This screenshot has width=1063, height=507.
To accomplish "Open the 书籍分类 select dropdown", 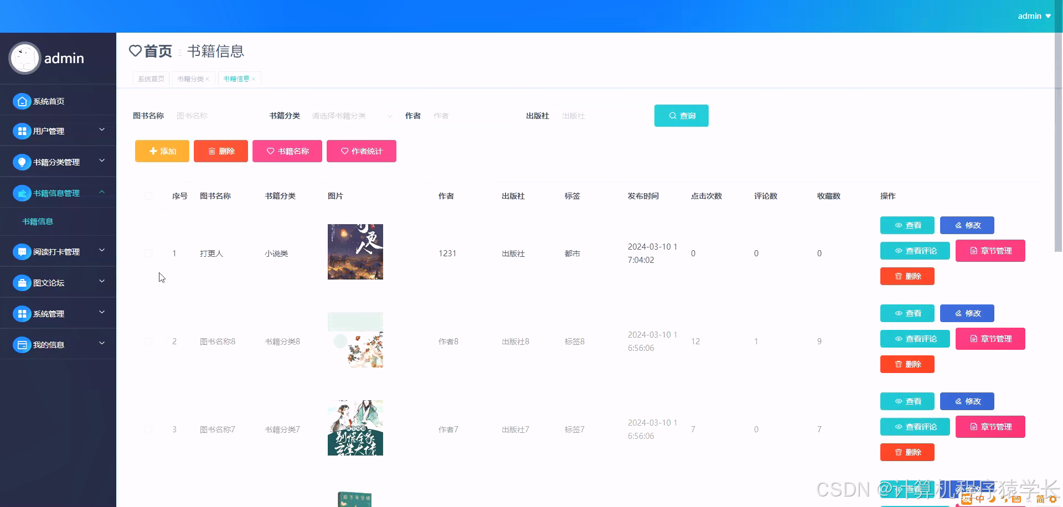I will [x=352, y=116].
